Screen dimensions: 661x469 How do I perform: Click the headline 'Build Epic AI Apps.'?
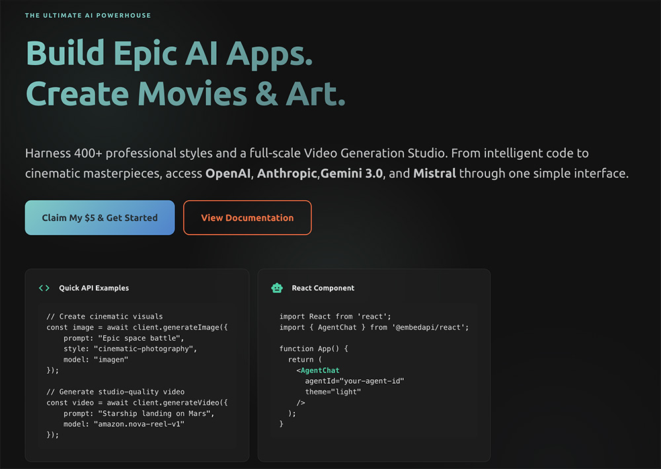click(x=169, y=54)
